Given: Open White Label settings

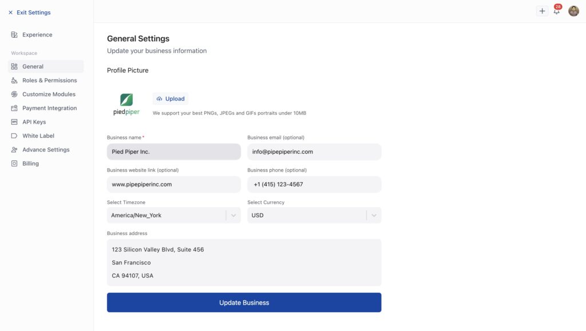Looking at the screenshot, I should pos(38,136).
